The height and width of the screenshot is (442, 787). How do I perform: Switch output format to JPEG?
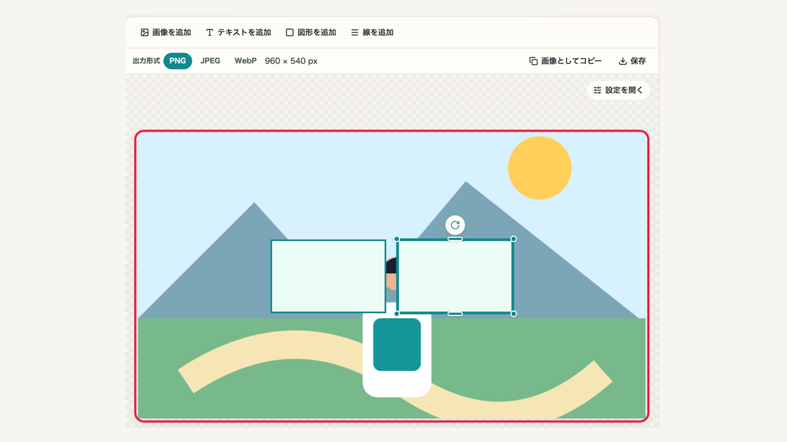210,61
